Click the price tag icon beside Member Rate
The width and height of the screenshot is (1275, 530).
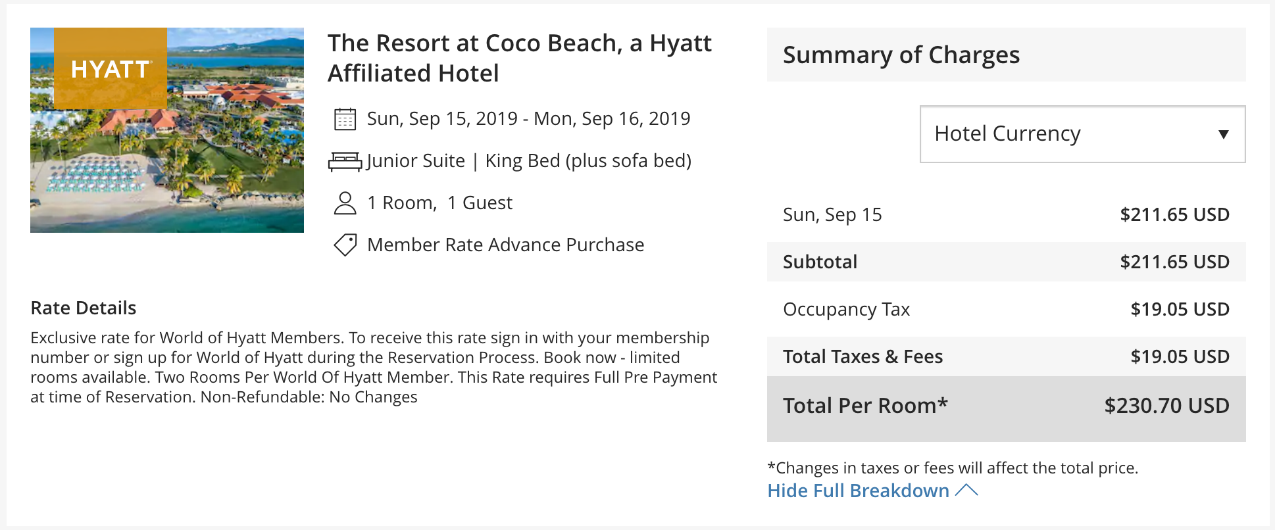[x=345, y=245]
